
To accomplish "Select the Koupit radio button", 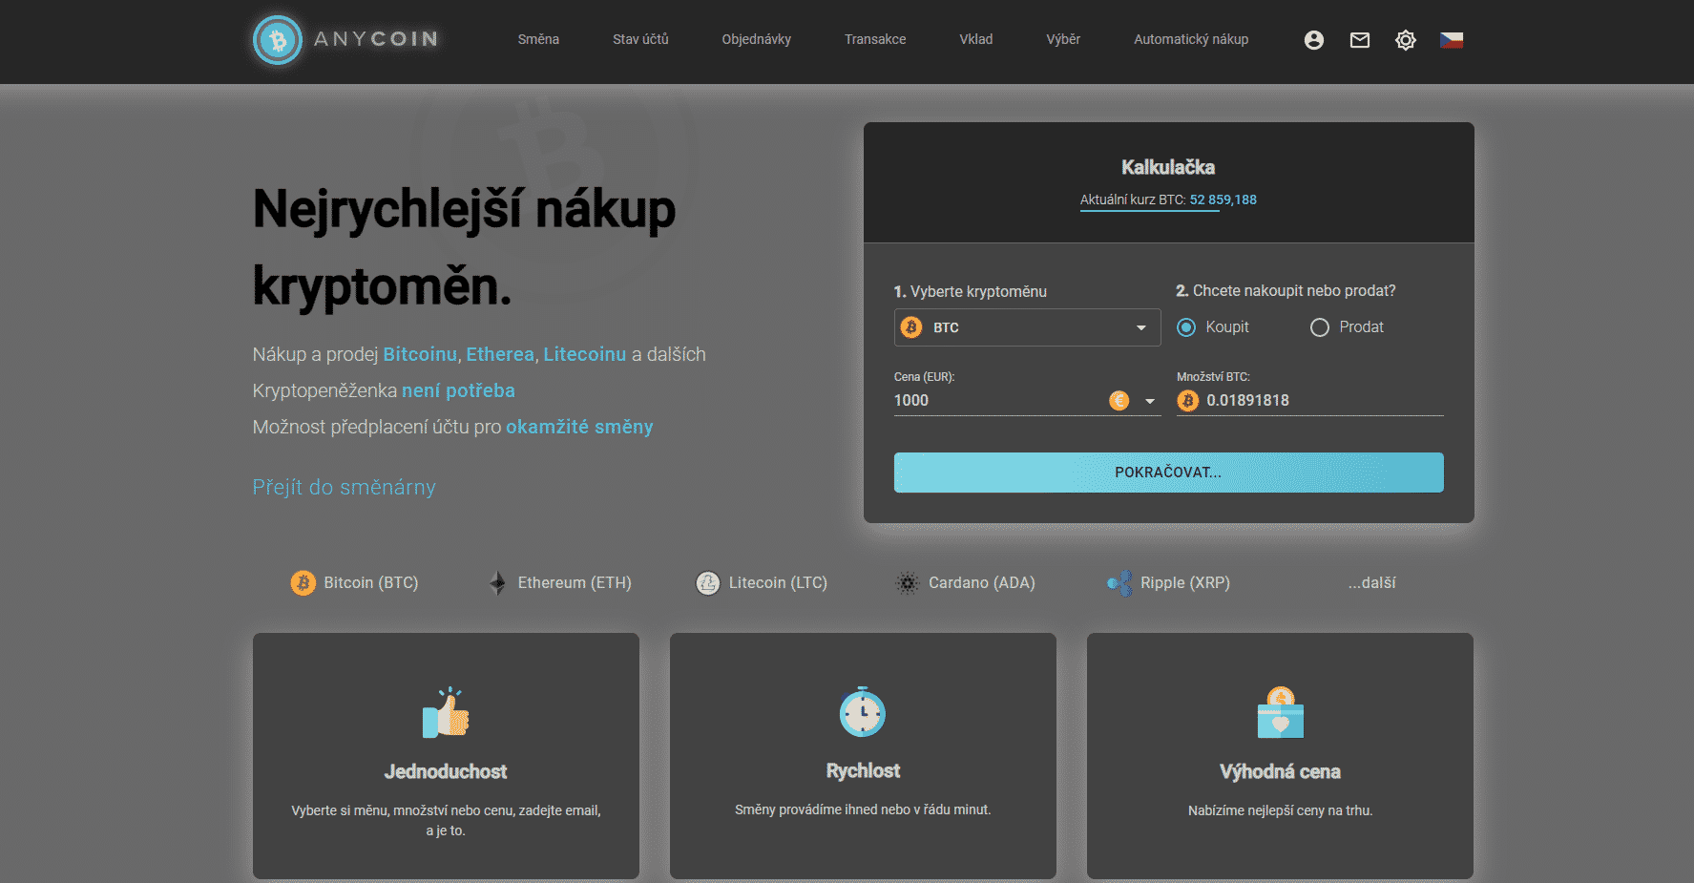I will [1186, 327].
